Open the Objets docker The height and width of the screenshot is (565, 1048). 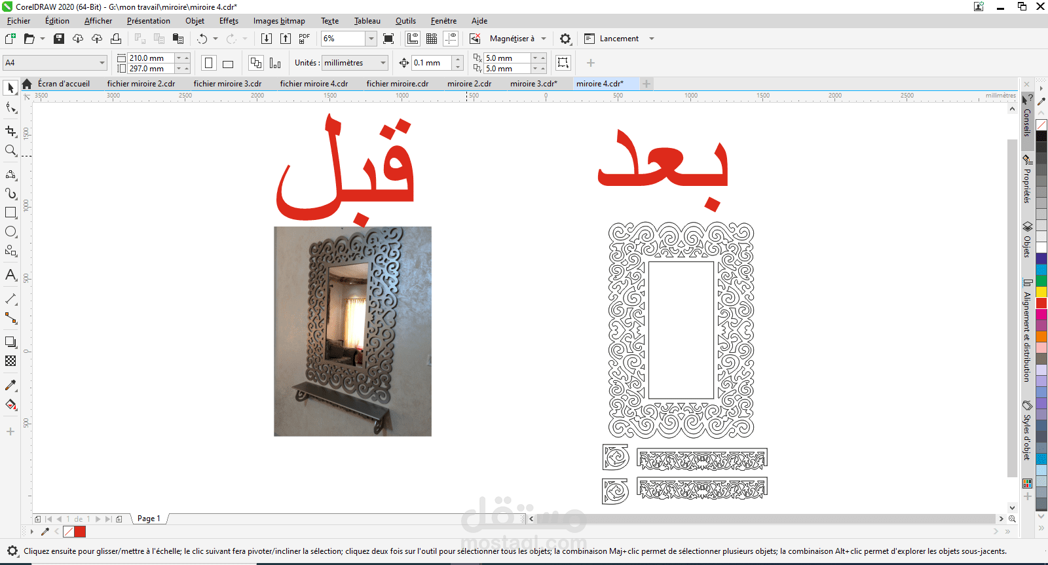tap(1027, 240)
